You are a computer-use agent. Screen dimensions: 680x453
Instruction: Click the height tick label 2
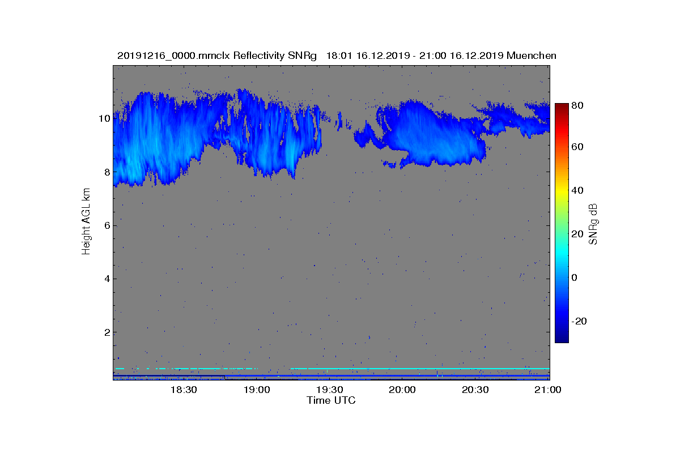[106, 332]
